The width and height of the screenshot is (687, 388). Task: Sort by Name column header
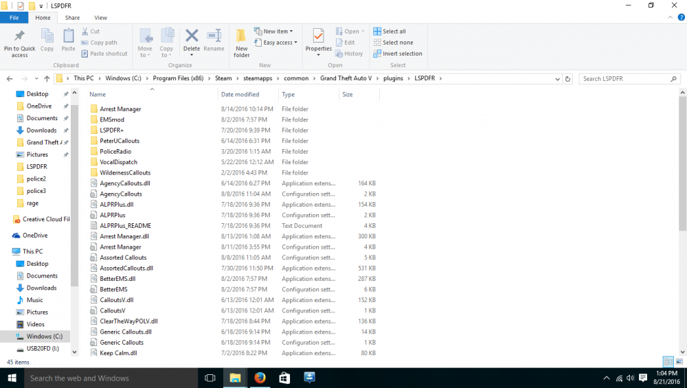[152, 94]
